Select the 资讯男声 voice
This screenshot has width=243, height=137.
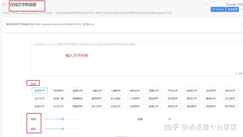tap(173, 99)
